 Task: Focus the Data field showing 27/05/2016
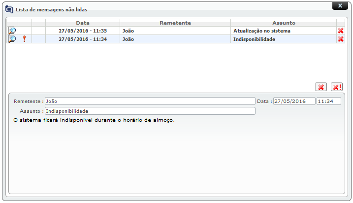(294, 101)
